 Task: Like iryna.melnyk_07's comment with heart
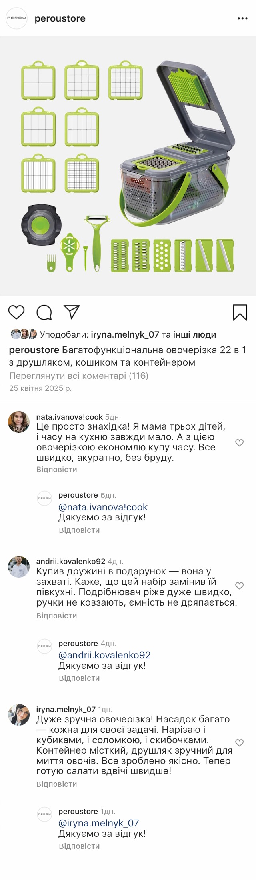(239, 742)
